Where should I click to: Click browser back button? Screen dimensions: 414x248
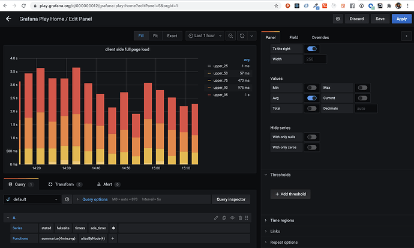(x=5, y=5)
